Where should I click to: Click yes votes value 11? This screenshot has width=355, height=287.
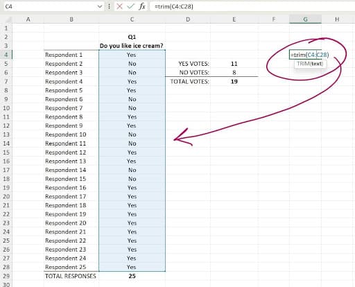(234, 64)
